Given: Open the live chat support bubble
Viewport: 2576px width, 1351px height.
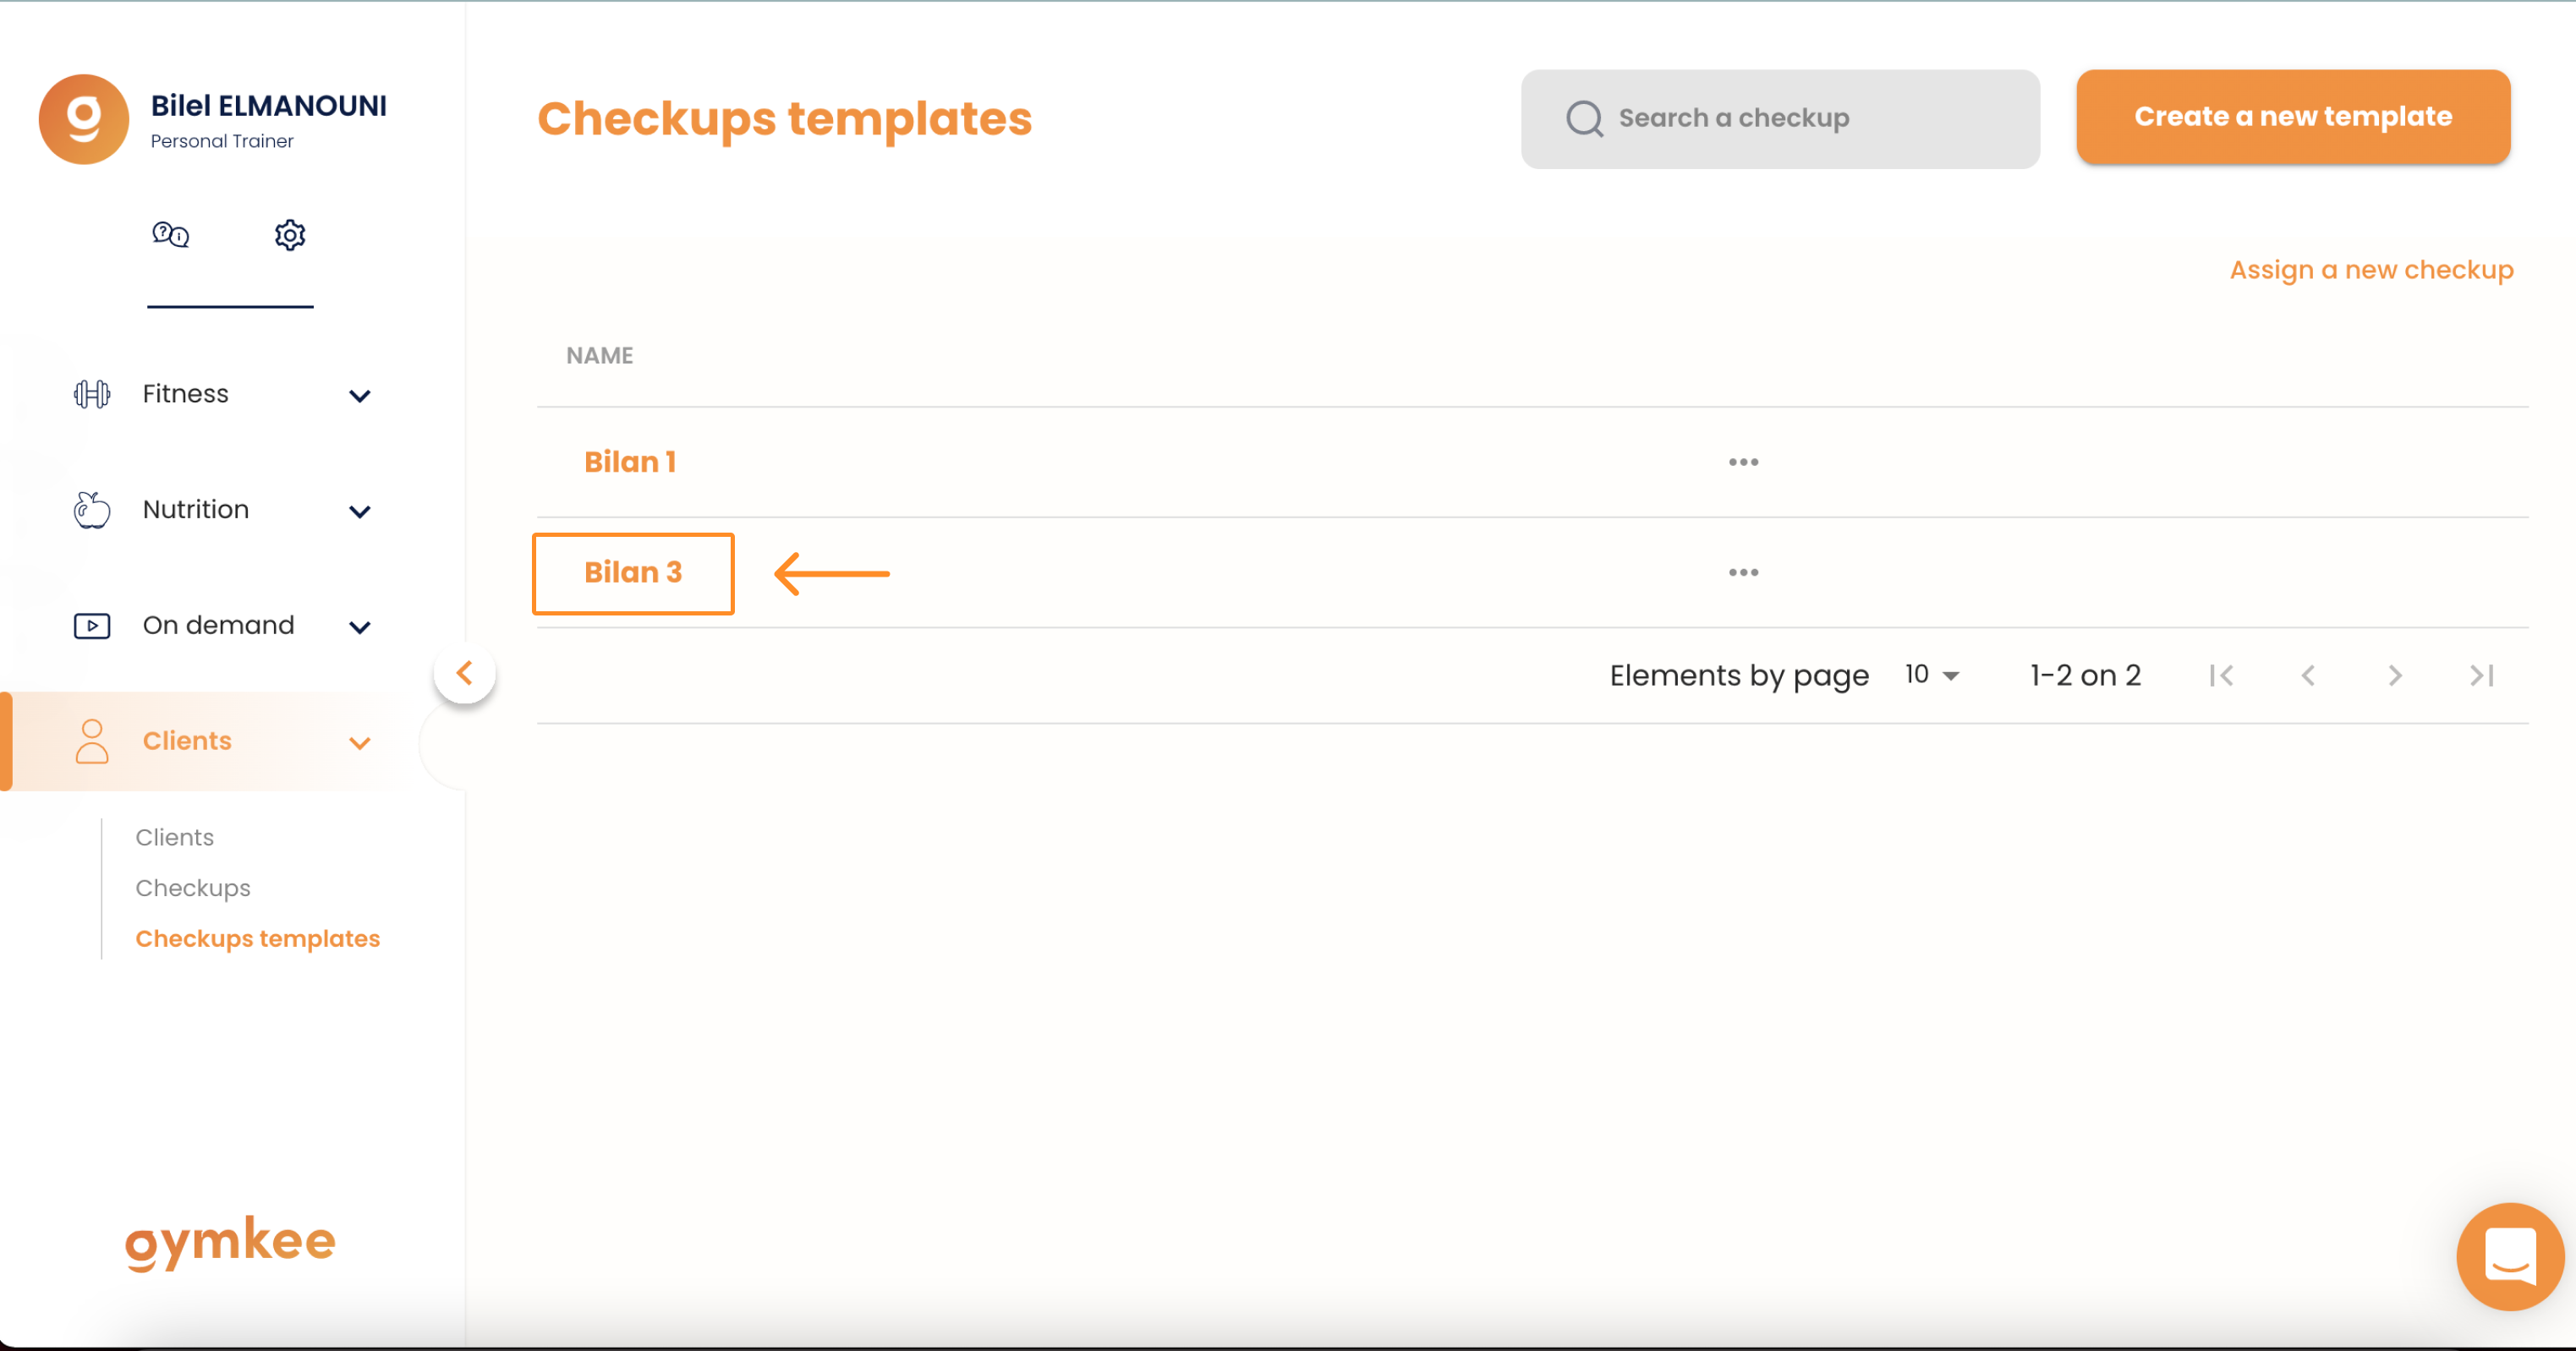Looking at the screenshot, I should [x=2510, y=1256].
